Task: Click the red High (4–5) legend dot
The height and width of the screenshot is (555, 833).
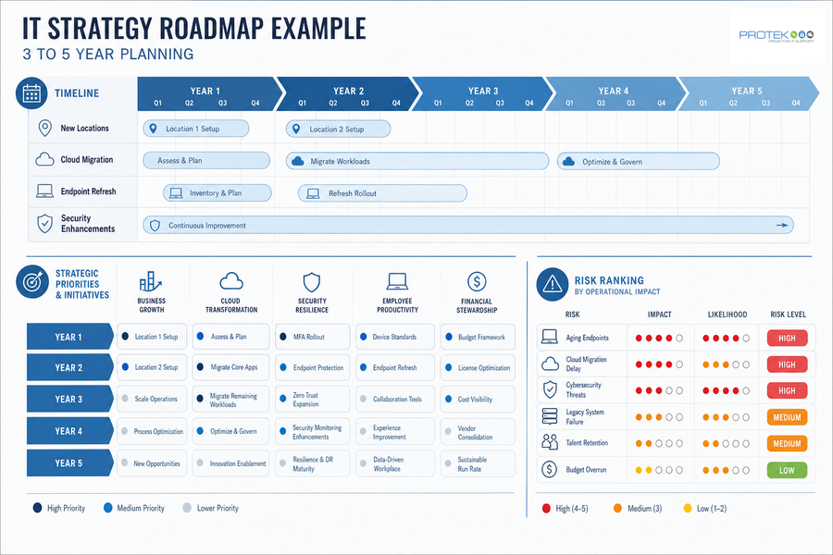Action: [546, 508]
